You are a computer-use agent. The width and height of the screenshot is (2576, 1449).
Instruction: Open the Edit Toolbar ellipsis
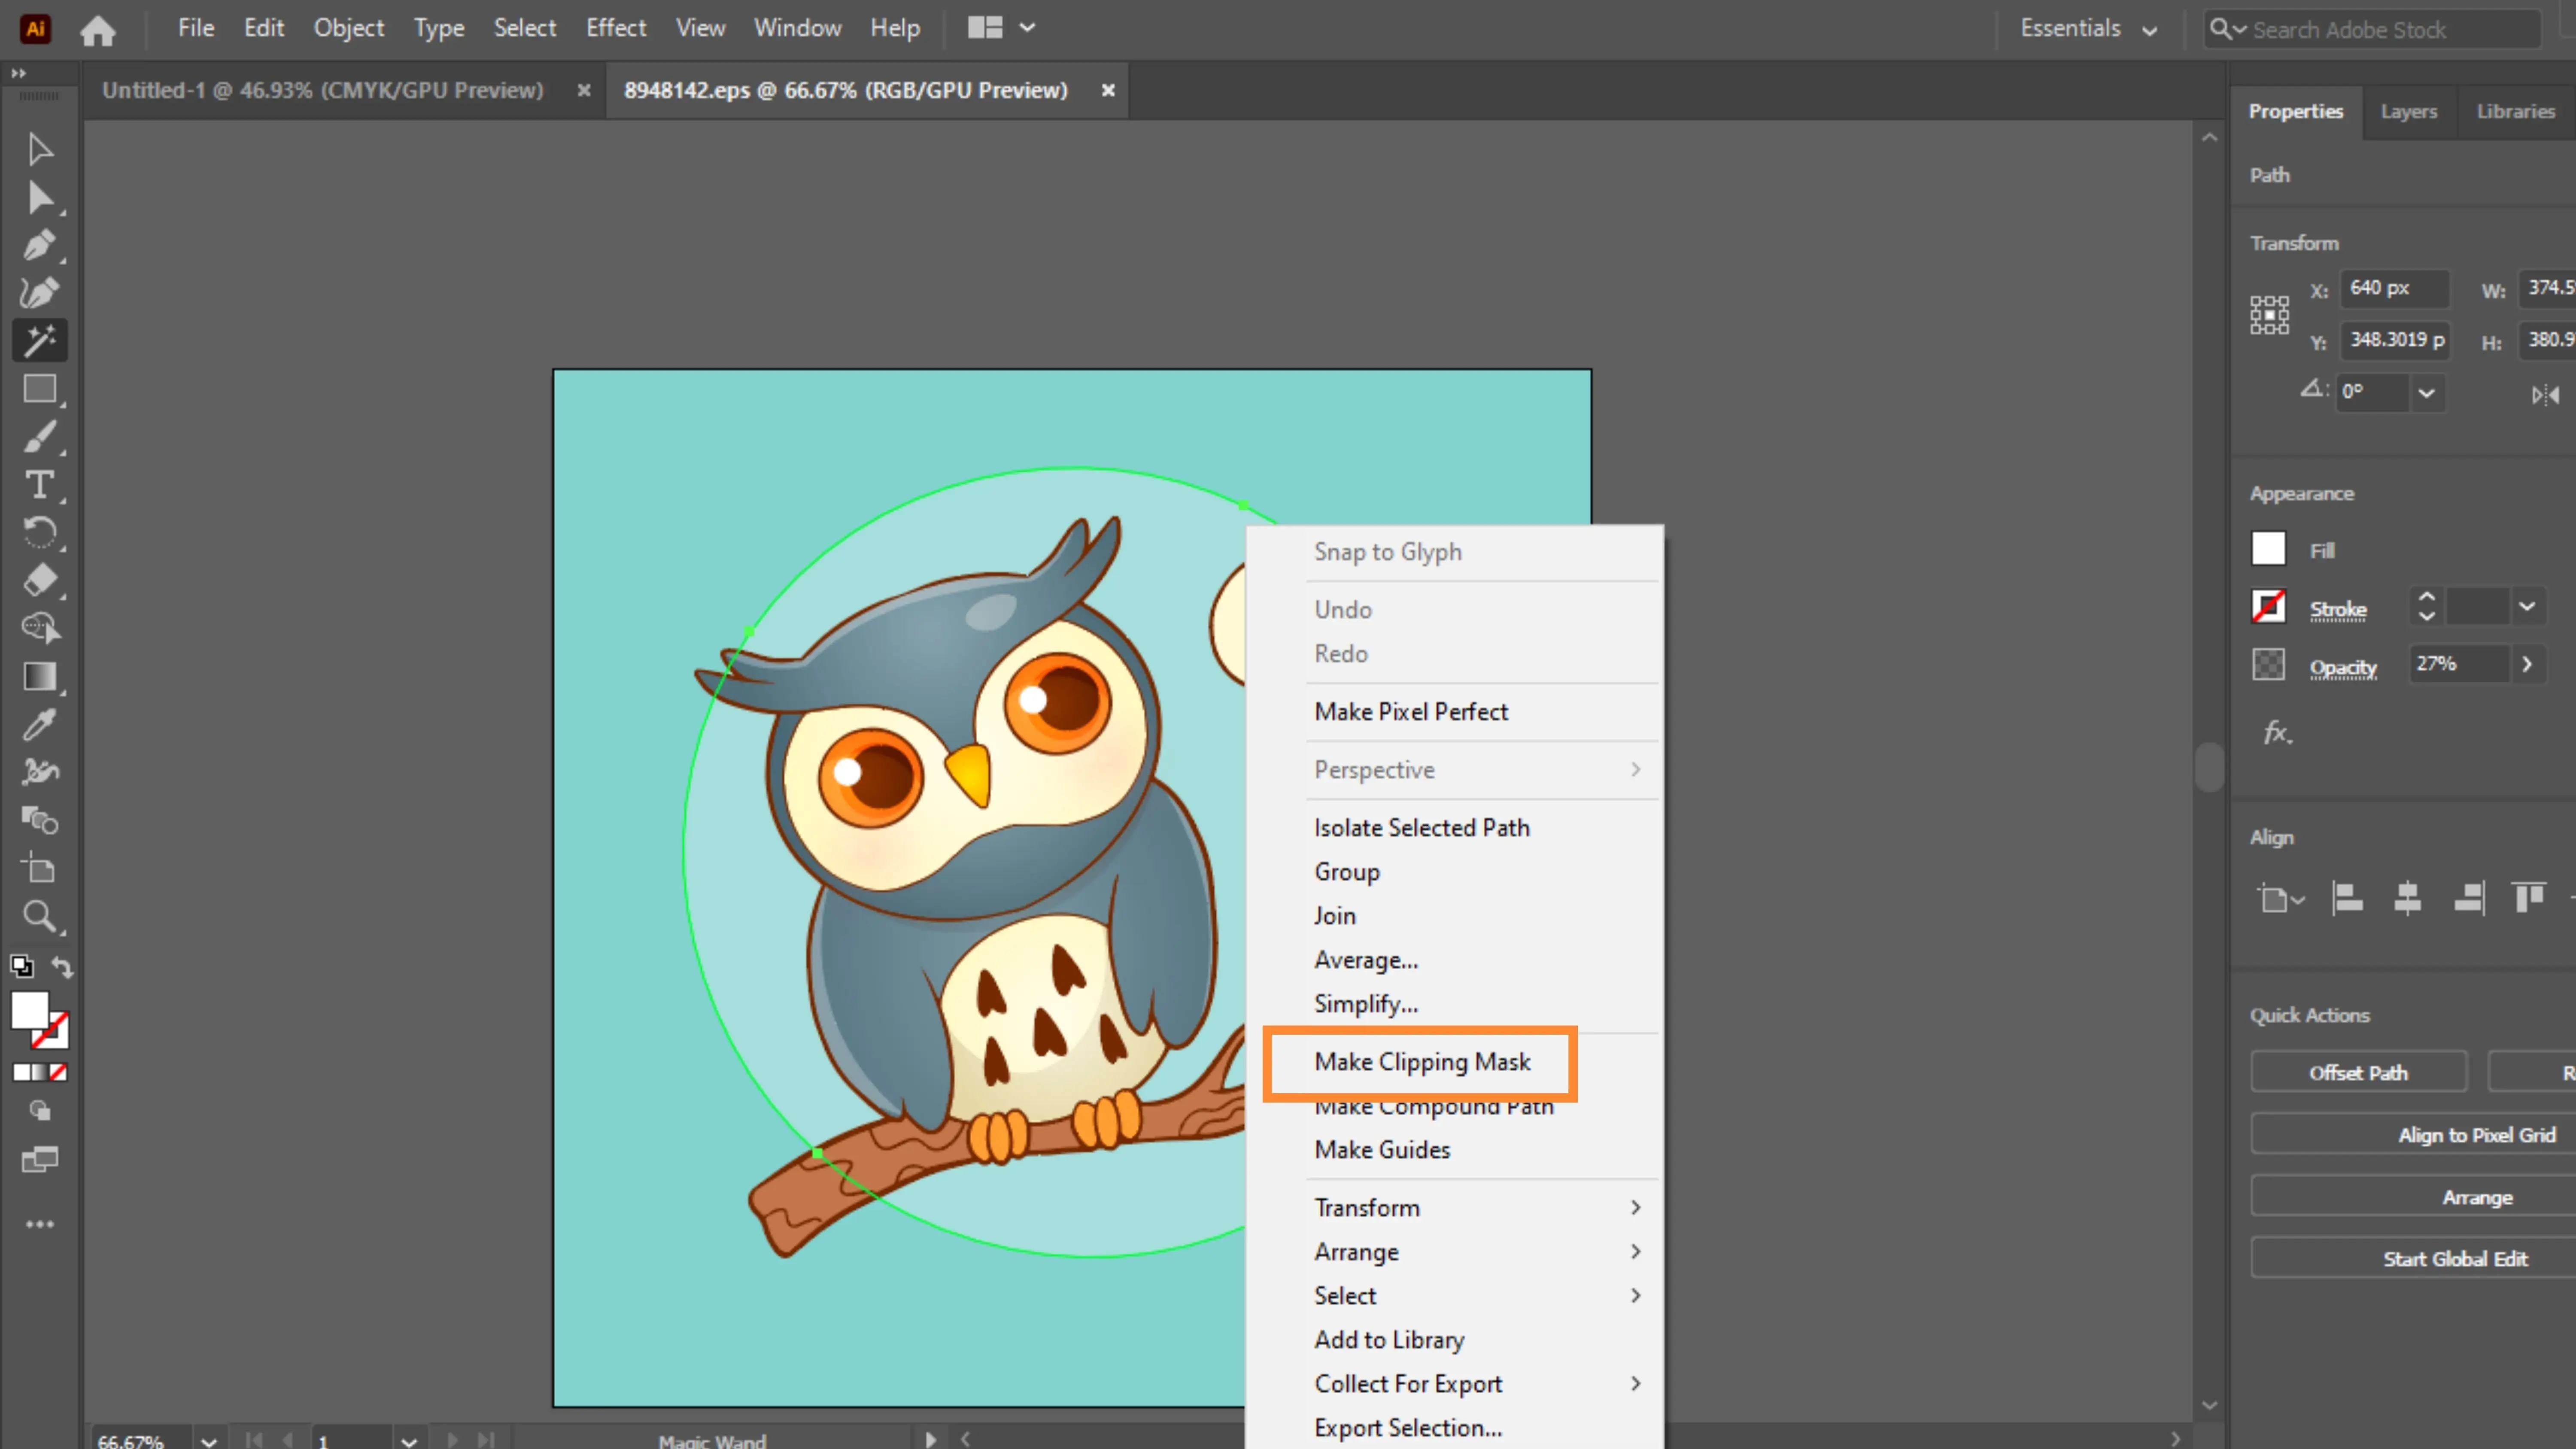coord(40,1224)
